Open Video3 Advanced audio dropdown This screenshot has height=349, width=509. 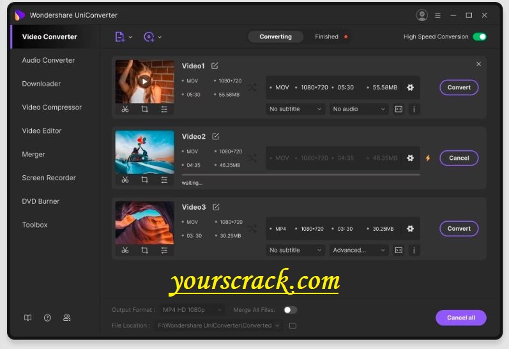pos(359,250)
